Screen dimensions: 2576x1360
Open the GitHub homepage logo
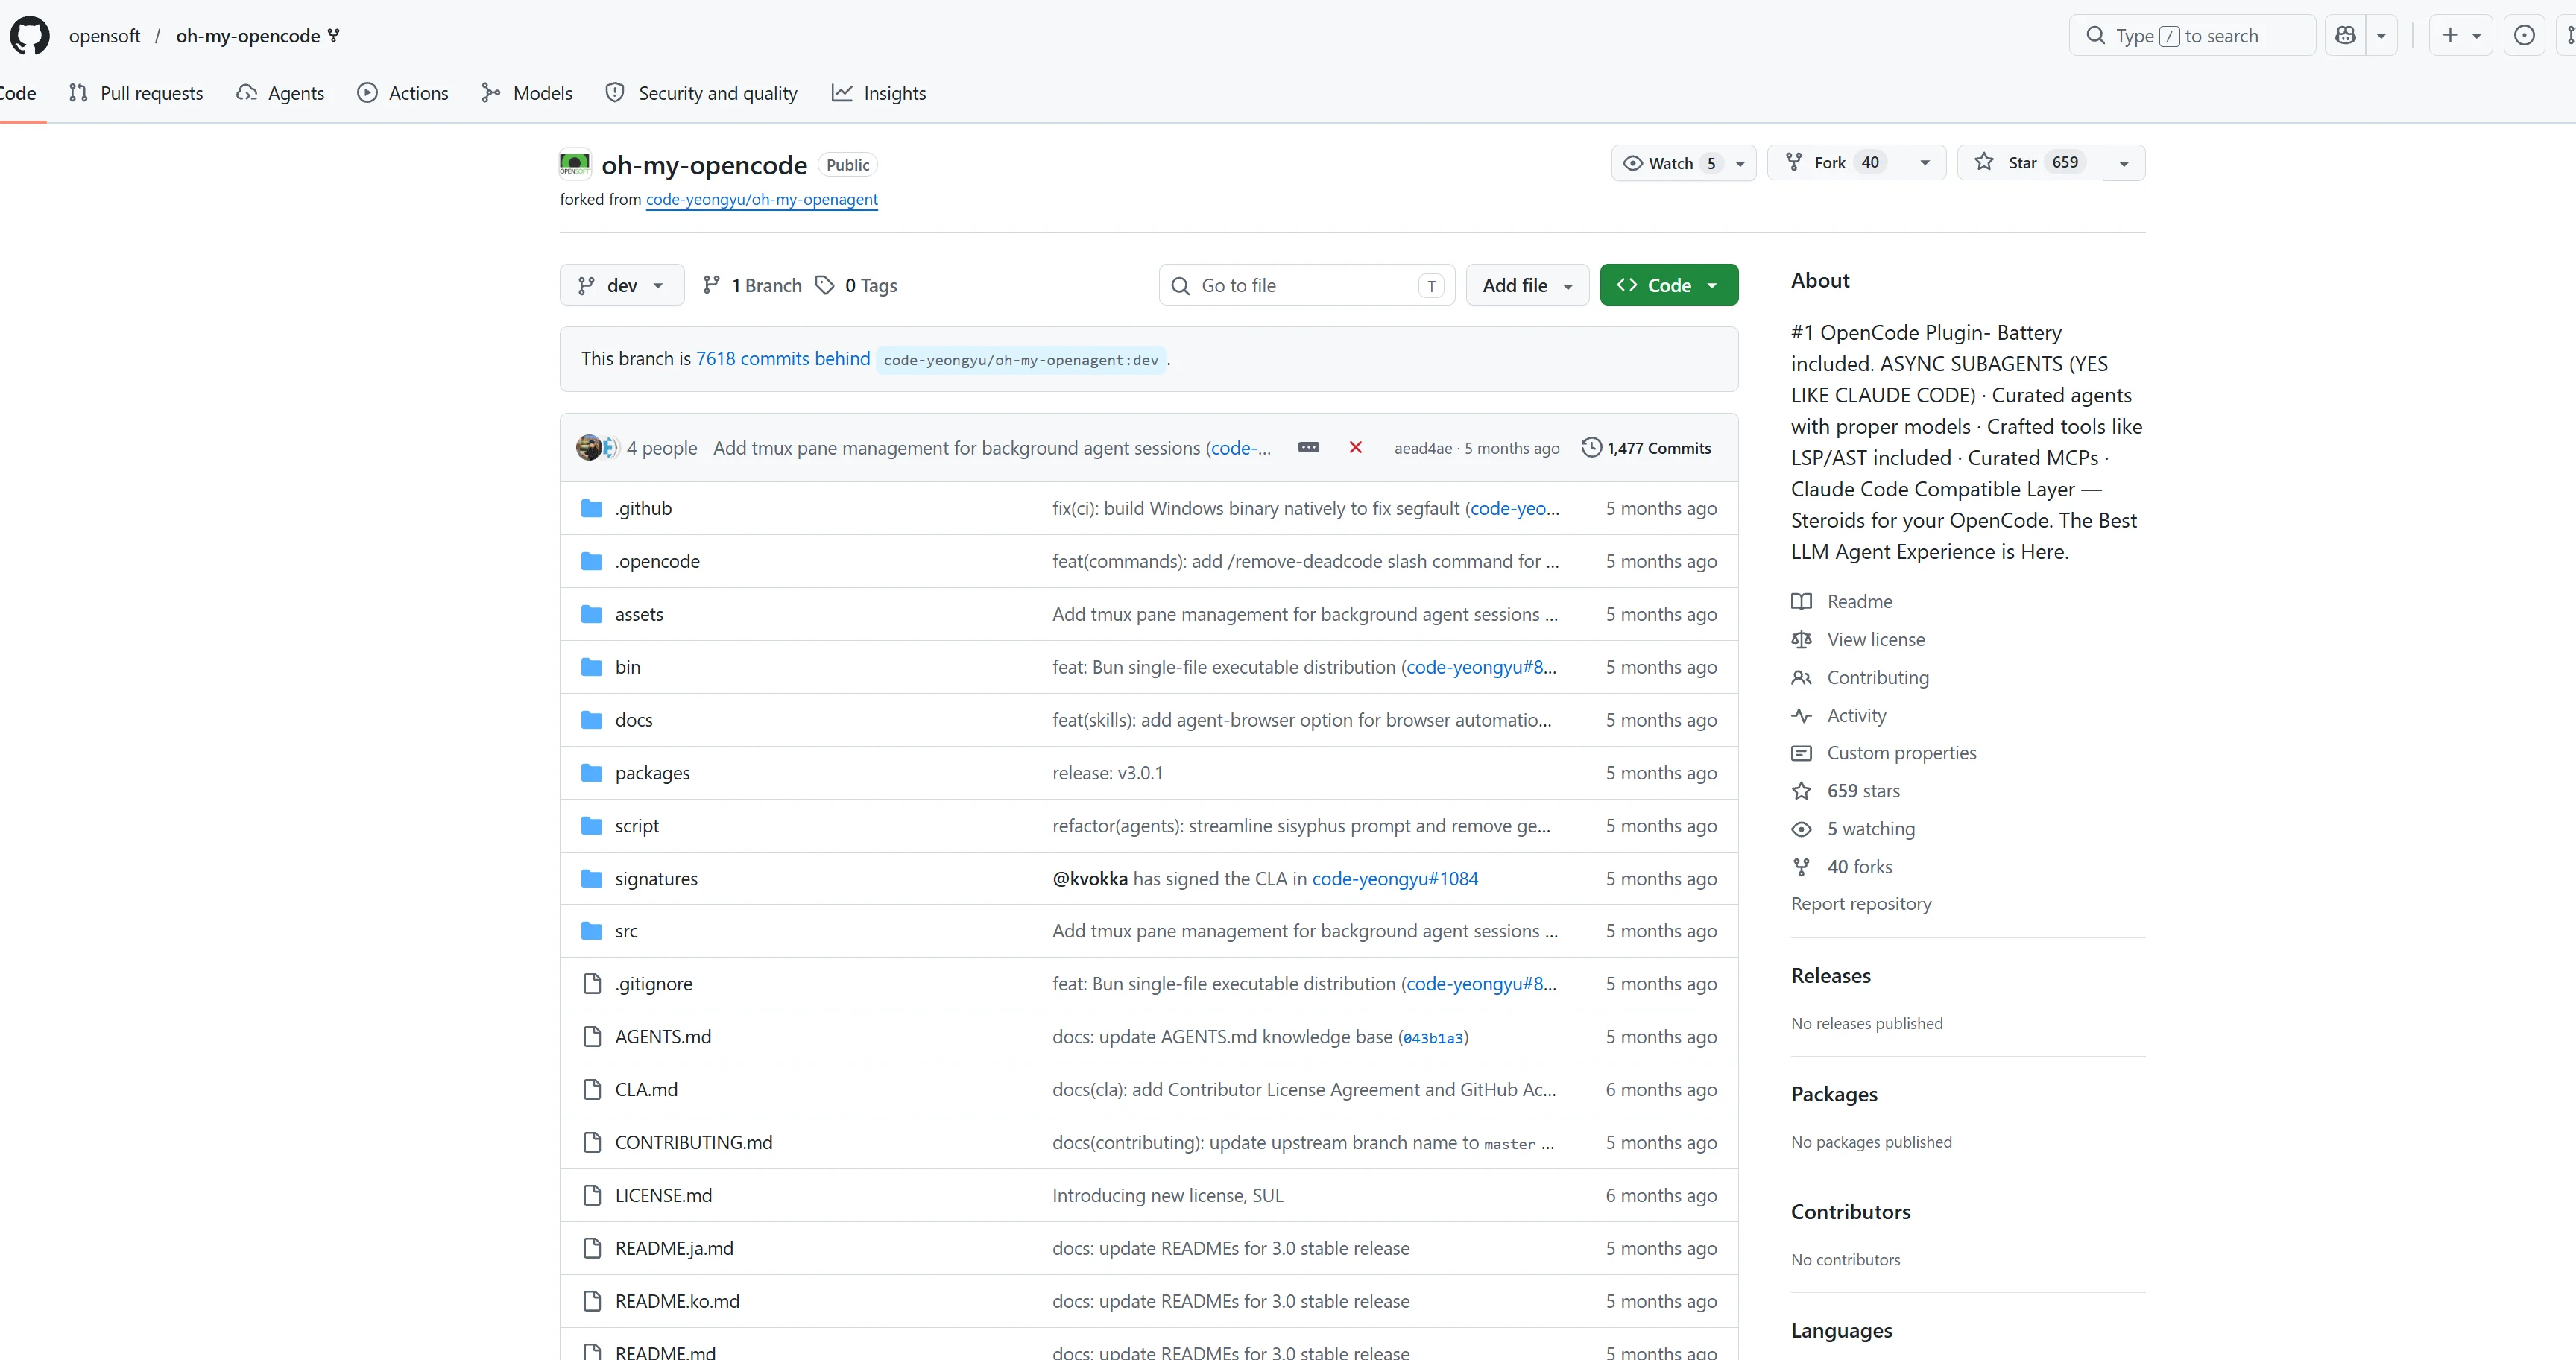(29, 36)
